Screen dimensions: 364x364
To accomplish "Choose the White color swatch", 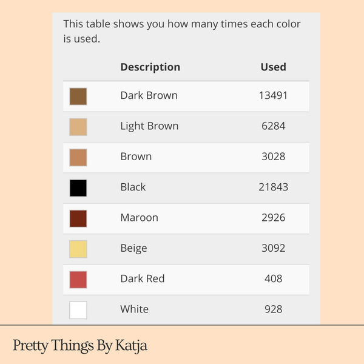I will coord(78,309).
